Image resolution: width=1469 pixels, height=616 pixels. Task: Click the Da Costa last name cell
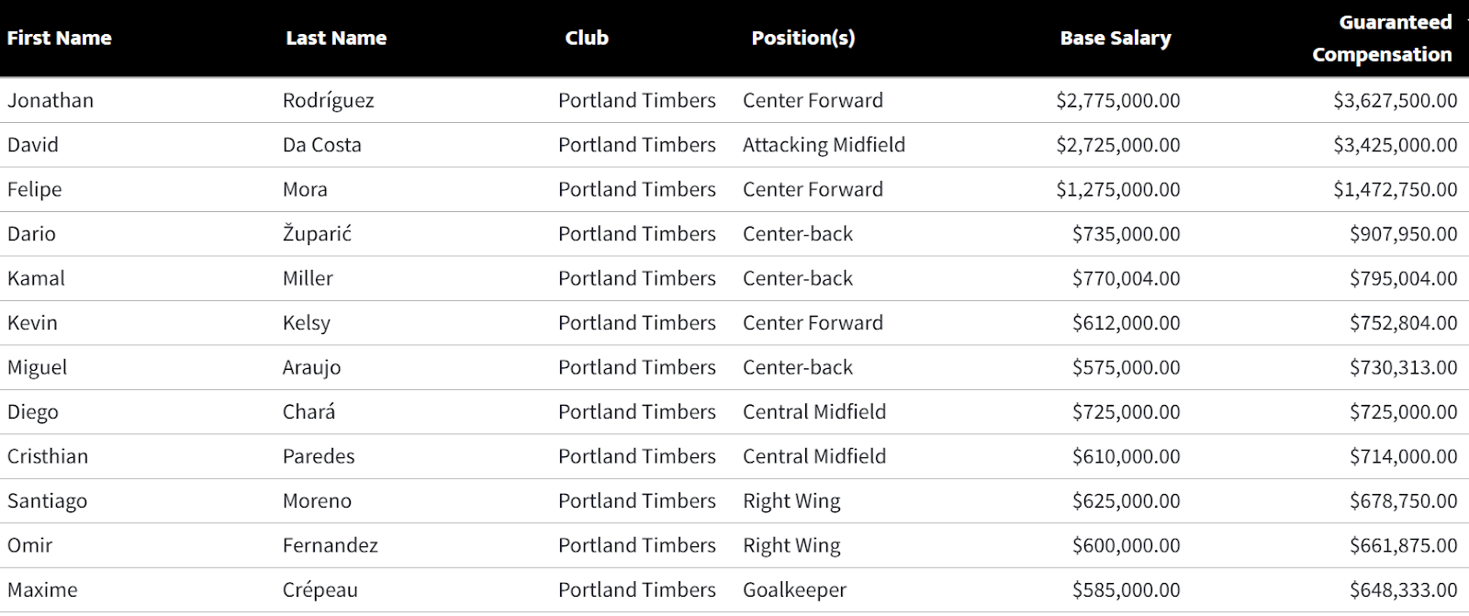pyautogui.click(x=322, y=145)
